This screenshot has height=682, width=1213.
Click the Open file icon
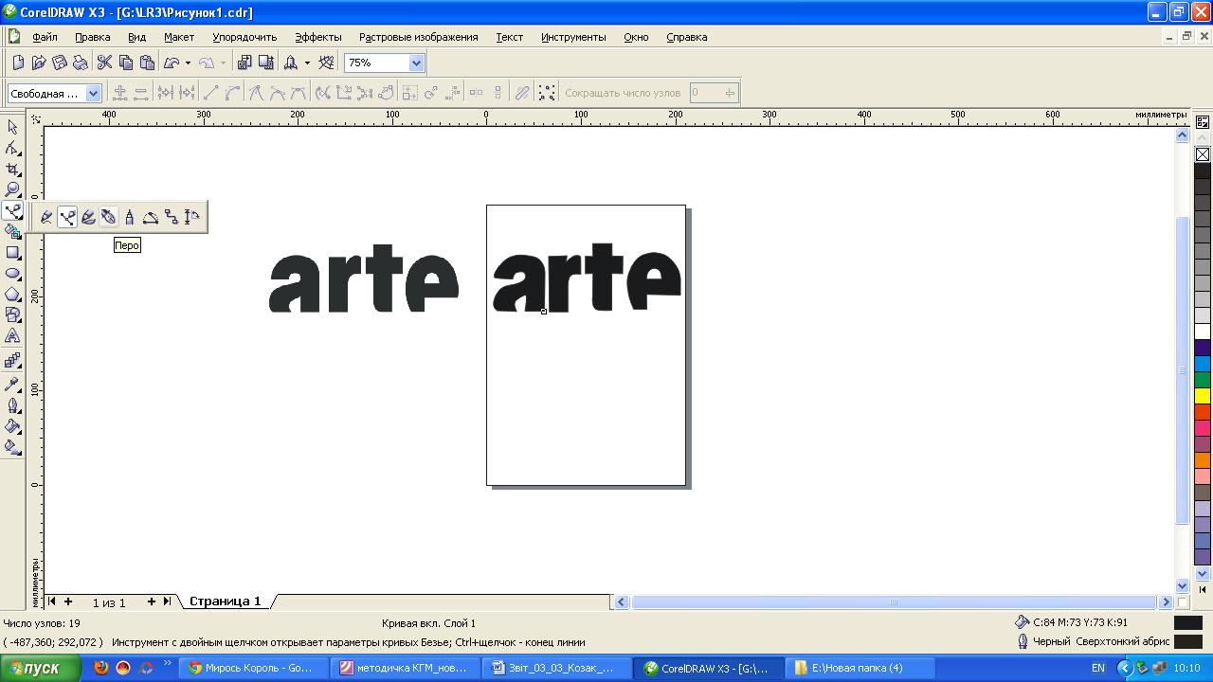[x=39, y=63]
